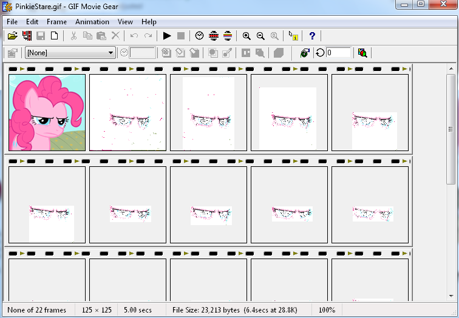This screenshot has width=459, height=318.
Task: Play the animation preview
Action: pos(167,36)
